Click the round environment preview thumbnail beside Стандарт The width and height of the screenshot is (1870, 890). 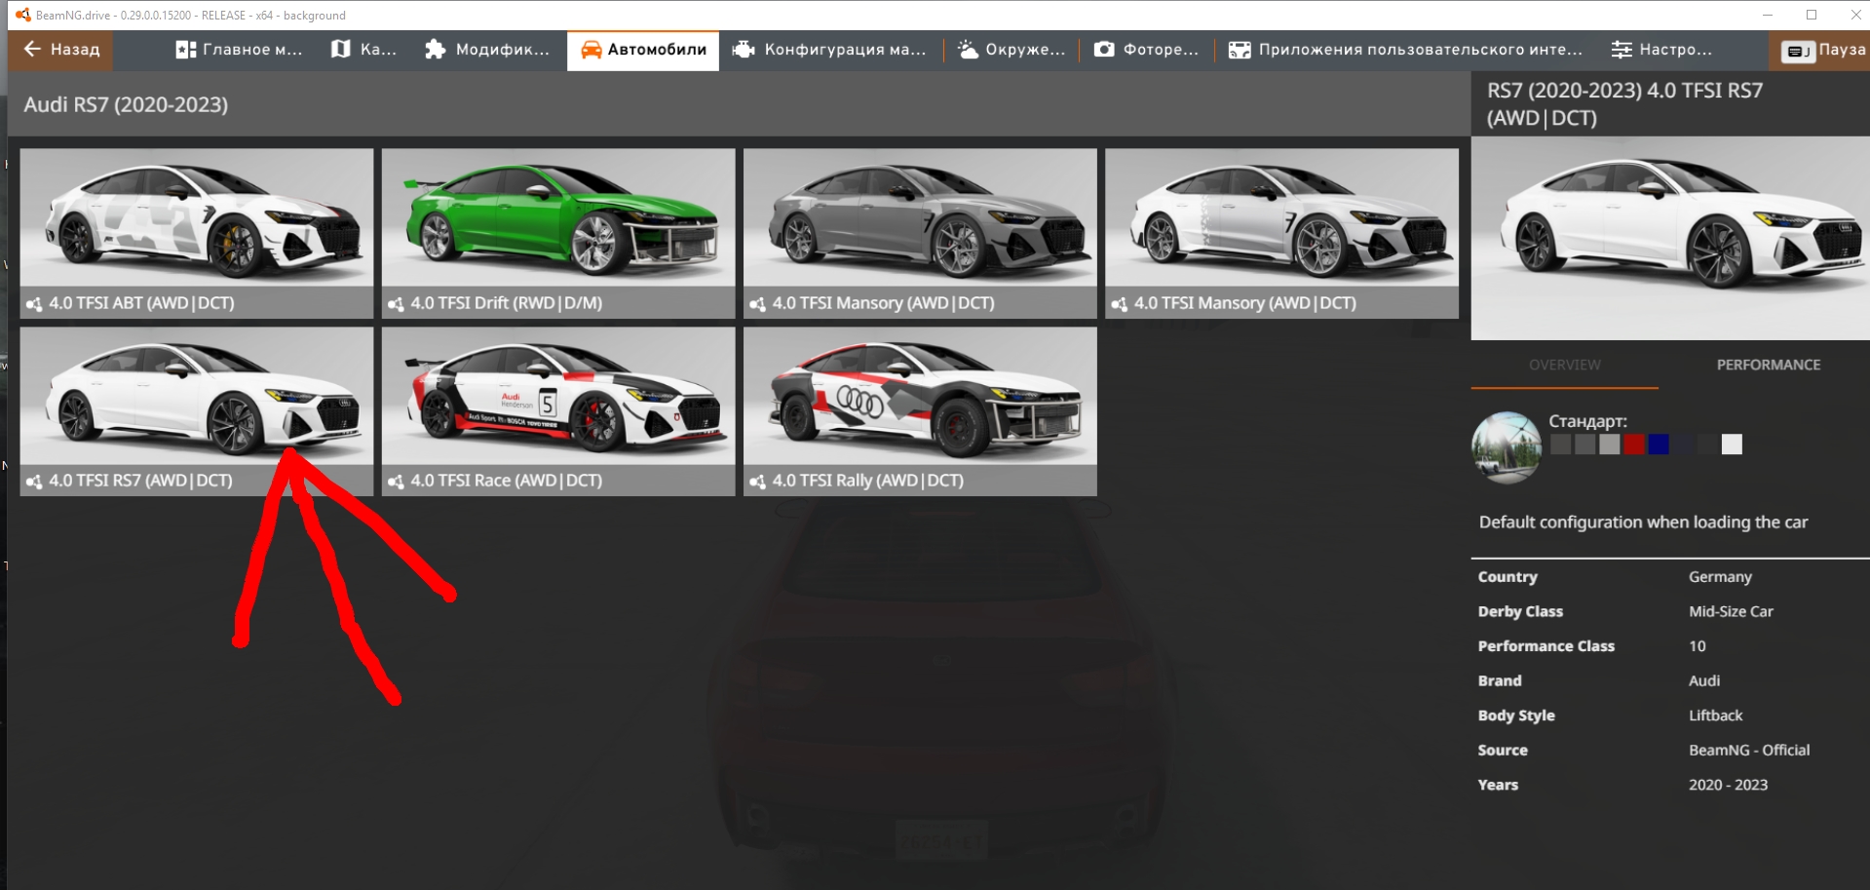pyautogui.click(x=1507, y=447)
